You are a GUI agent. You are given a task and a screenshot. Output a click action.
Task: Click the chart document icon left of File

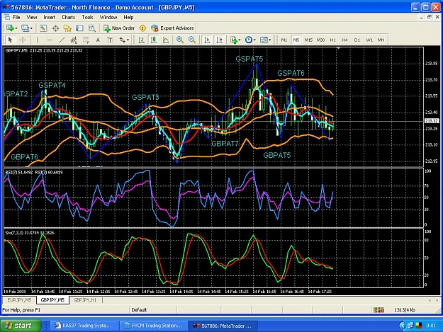point(7,17)
